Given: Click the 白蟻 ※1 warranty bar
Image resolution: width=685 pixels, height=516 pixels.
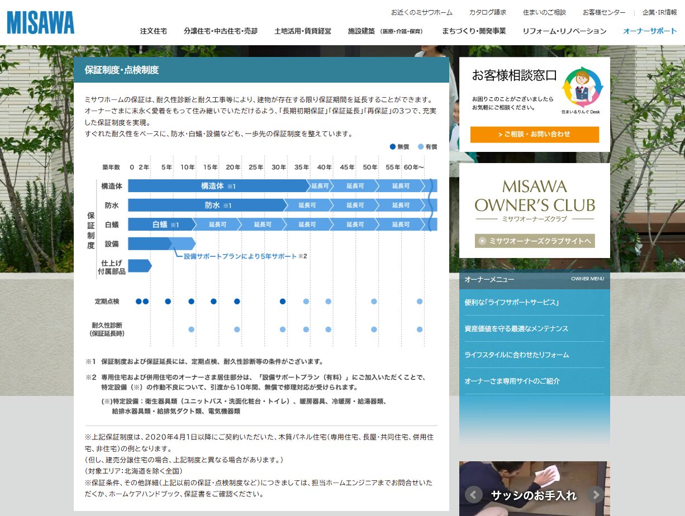Looking at the screenshot, I should (162, 224).
